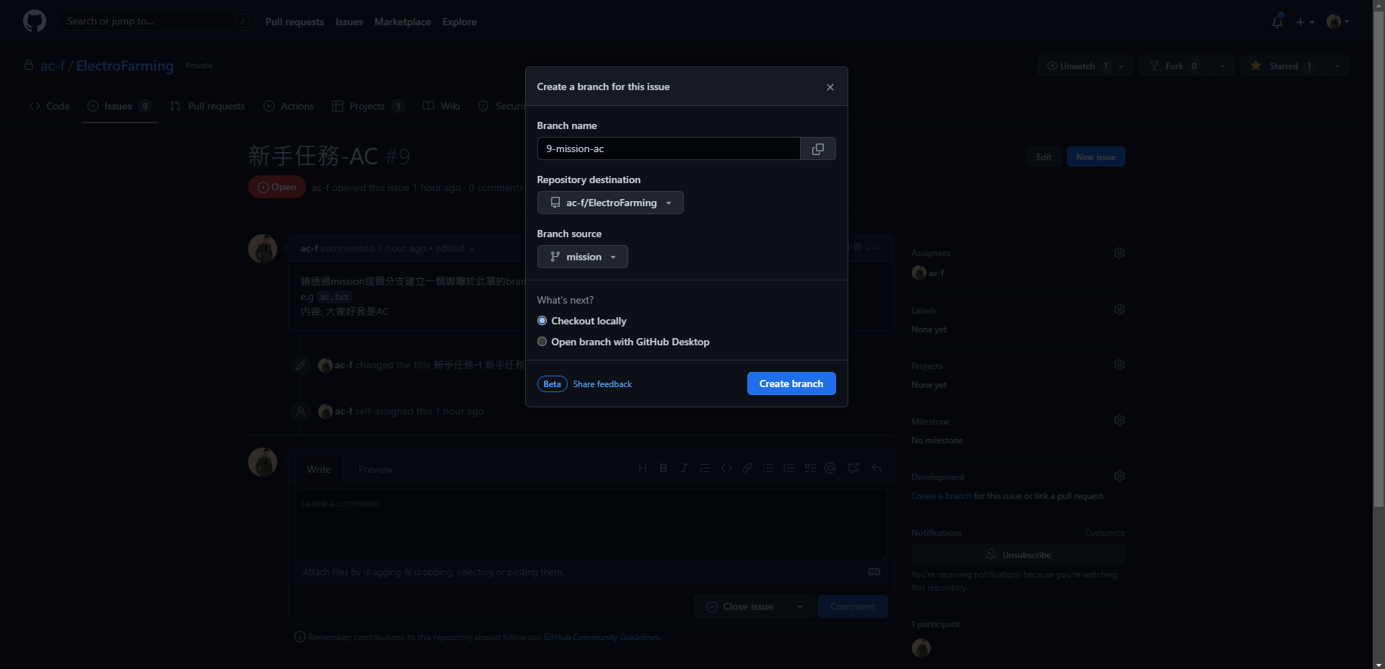Expand the Fork dropdown arrow

click(x=1223, y=66)
